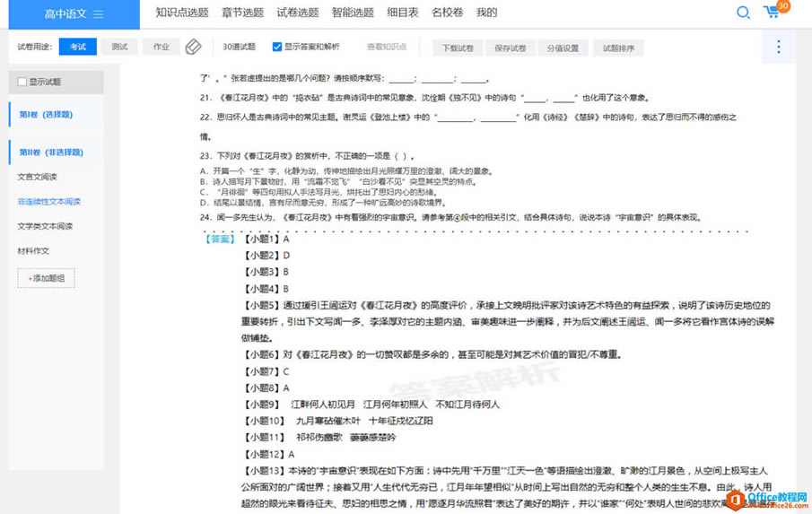
Task: Select option B 诗人描写月下景物时
Action: 338,182
